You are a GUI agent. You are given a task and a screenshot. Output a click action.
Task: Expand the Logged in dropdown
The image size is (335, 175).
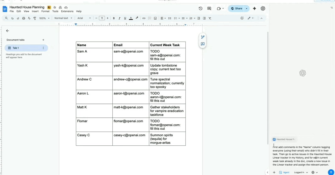301,172
